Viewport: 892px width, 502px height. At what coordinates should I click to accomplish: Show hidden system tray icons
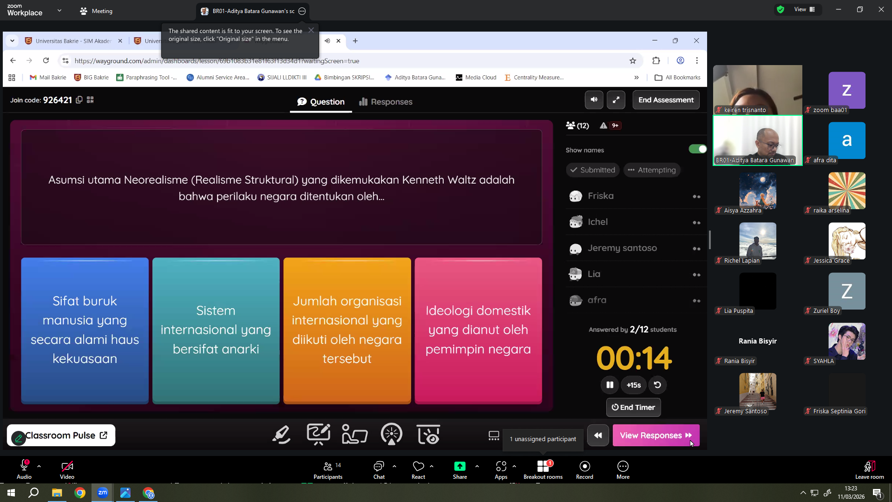[803, 493]
